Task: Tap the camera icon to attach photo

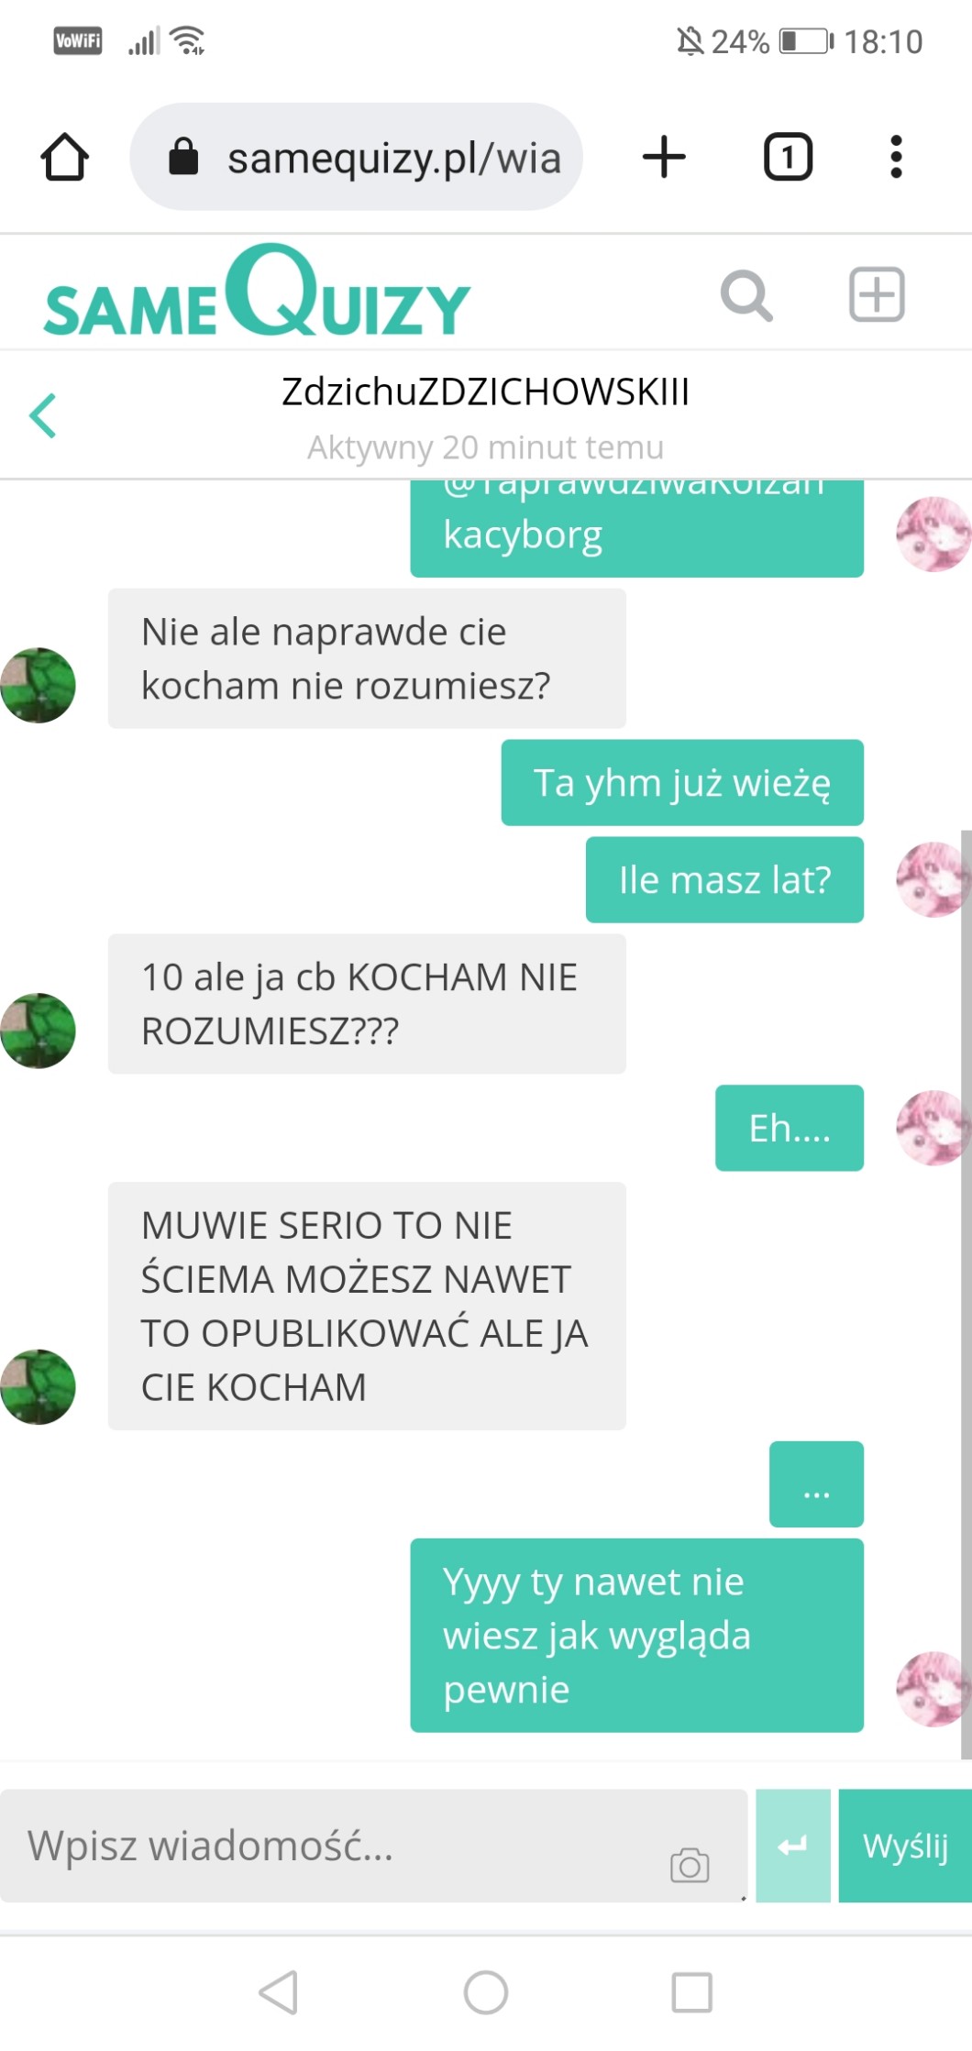Action: point(690,1865)
